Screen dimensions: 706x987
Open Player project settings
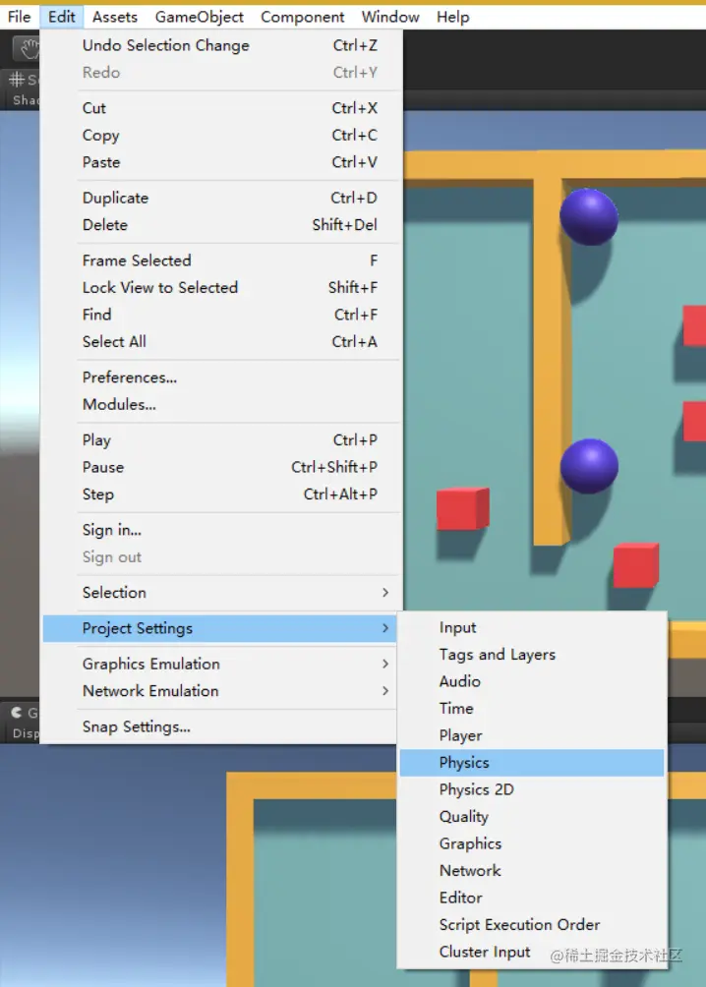tap(532, 735)
